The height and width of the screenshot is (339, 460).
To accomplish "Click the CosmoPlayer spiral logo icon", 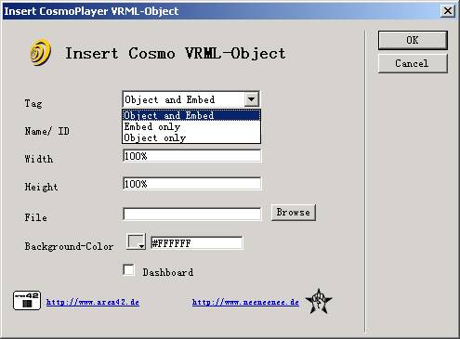I will (41, 53).
